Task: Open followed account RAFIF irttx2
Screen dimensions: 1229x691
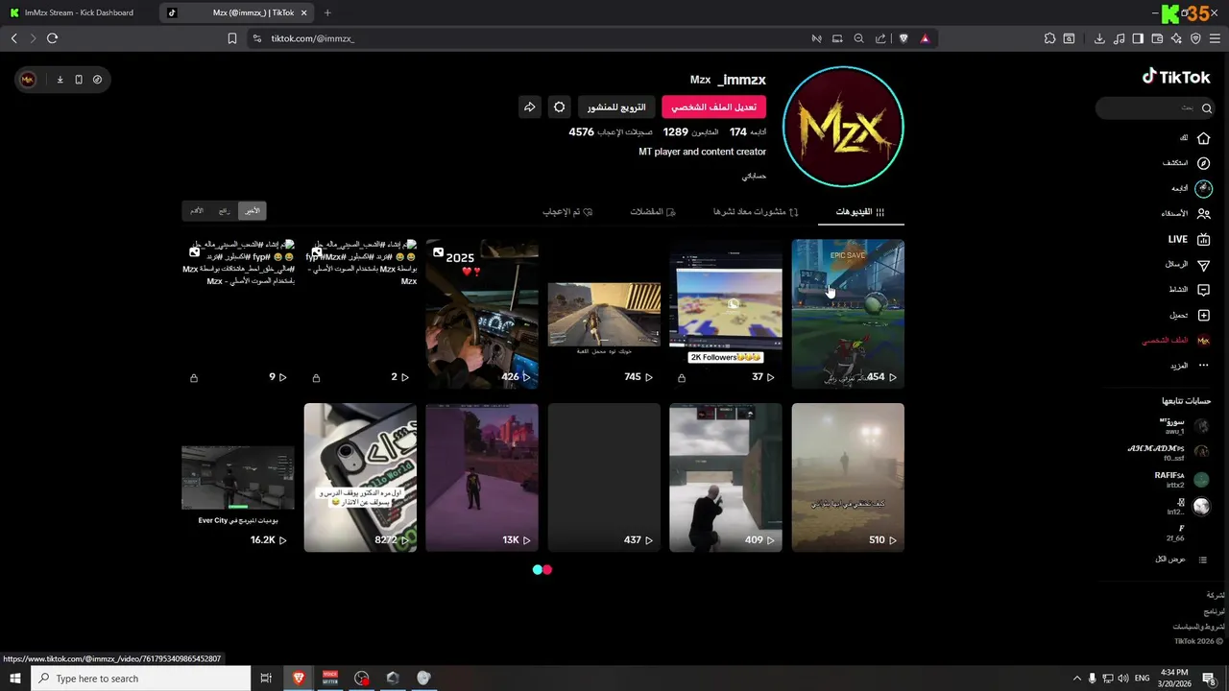Action: tap(1182, 480)
